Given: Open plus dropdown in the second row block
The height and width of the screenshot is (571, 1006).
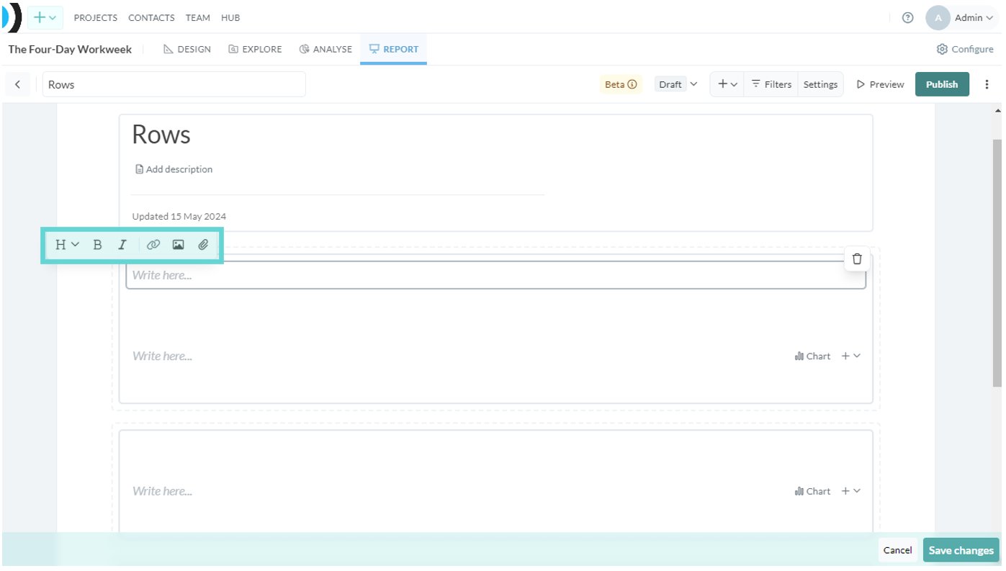Looking at the screenshot, I should (851, 491).
